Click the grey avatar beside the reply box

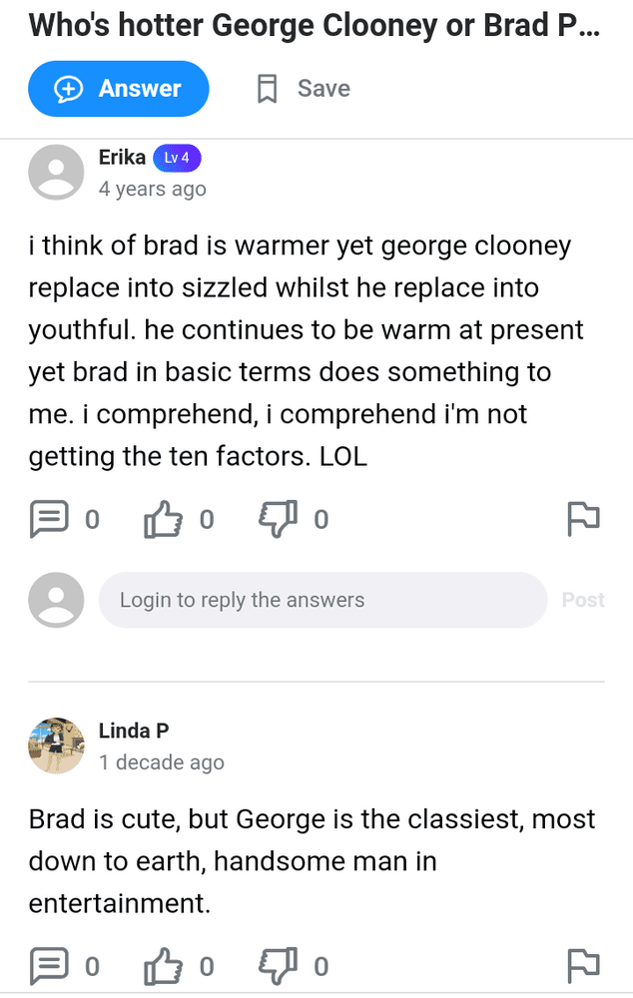(56, 599)
